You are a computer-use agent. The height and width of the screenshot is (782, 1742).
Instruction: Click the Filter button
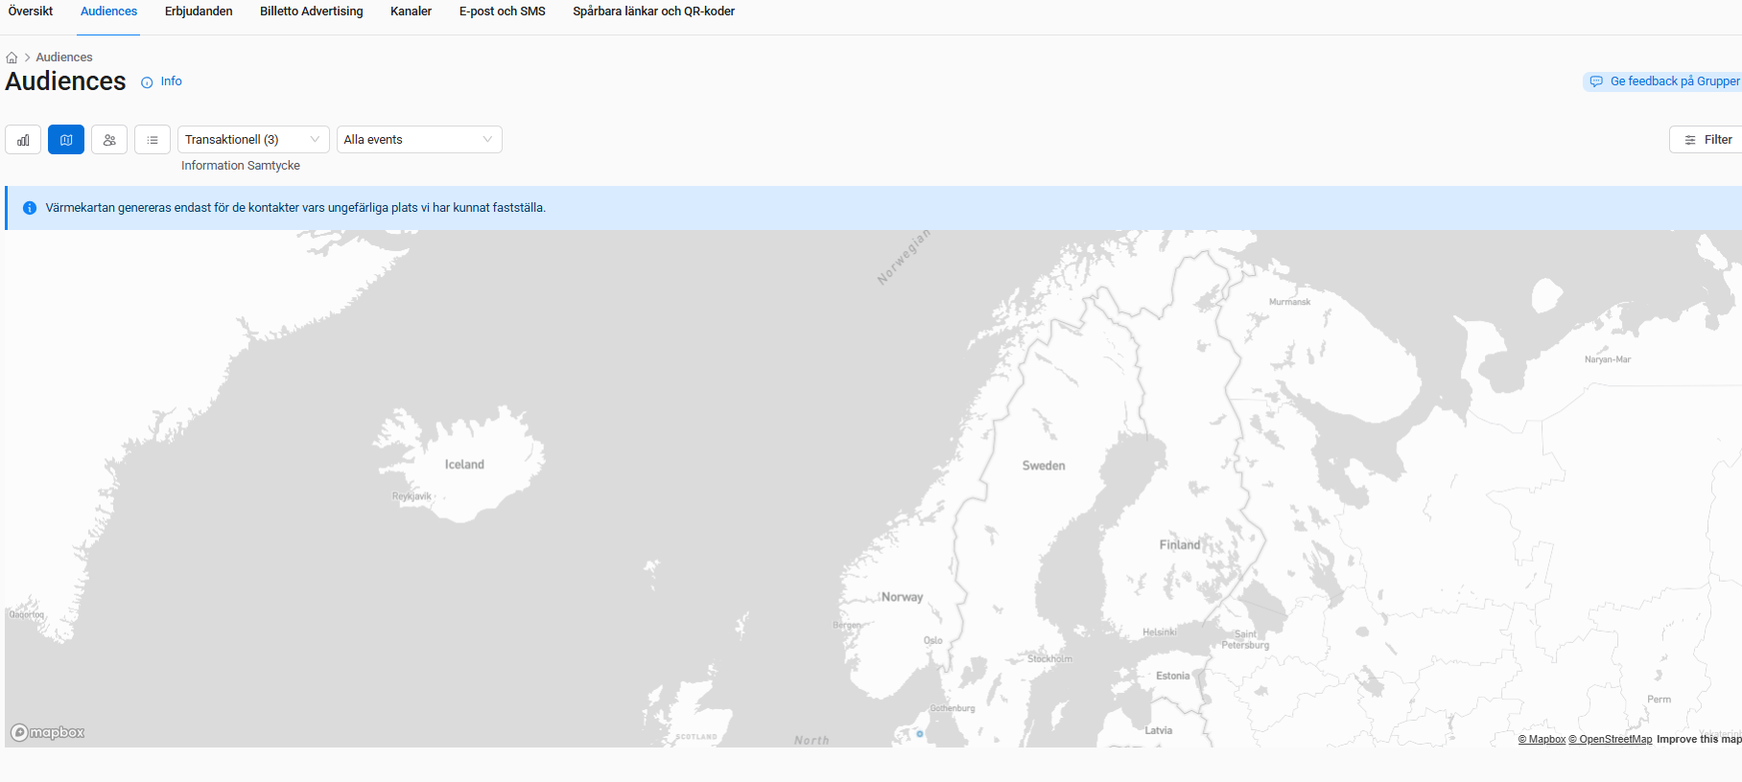pos(1707,140)
